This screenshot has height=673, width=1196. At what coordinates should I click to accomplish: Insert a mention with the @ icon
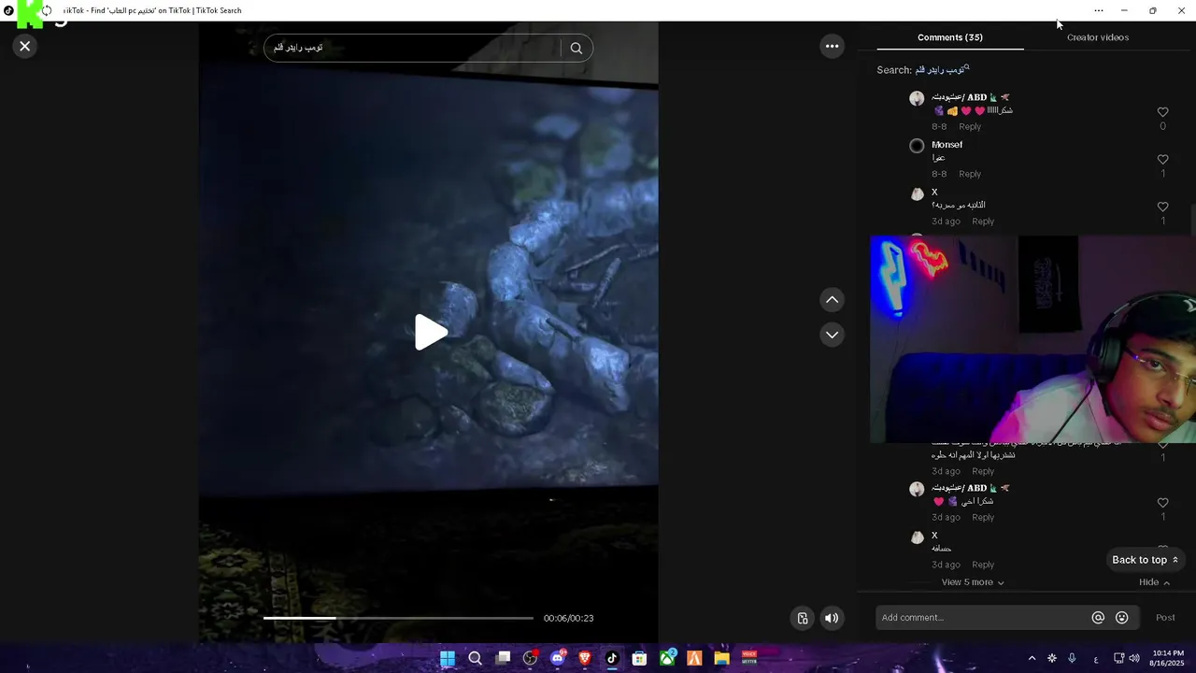(1098, 618)
